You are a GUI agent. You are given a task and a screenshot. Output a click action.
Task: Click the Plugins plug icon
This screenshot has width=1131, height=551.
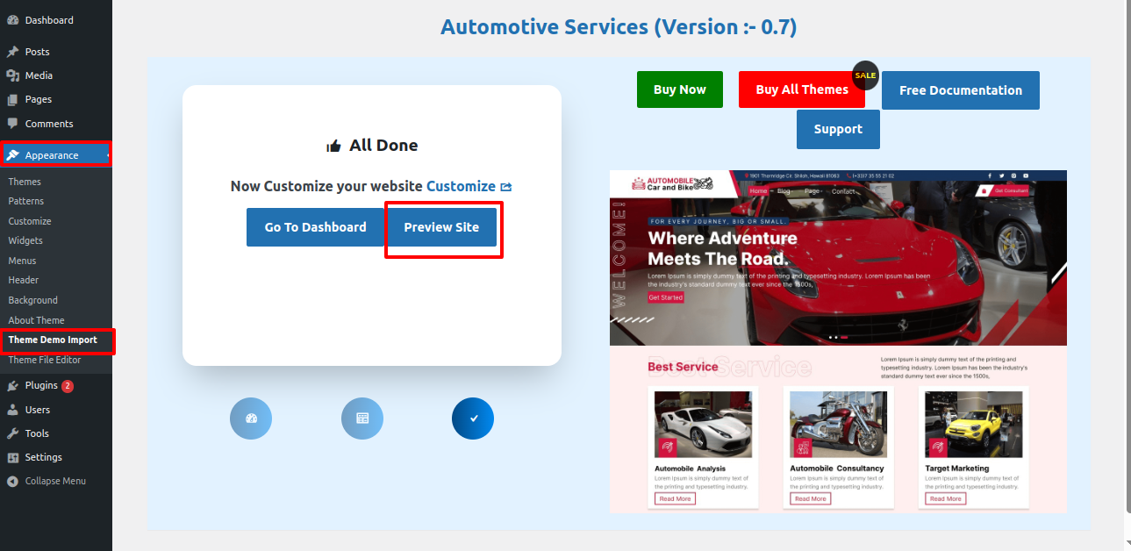(x=12, y=386)
